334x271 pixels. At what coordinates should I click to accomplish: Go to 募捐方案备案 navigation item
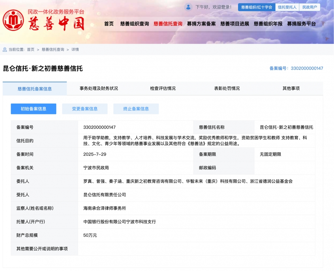pos(201,24)
